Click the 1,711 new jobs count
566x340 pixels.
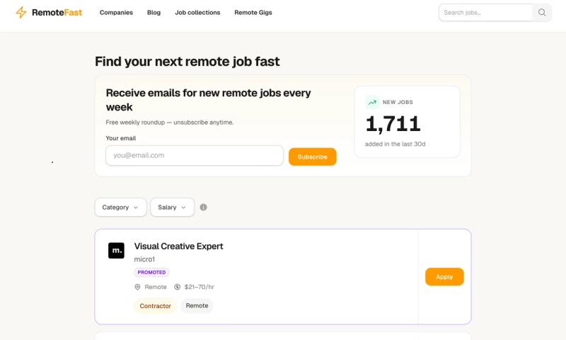pos(393,124)
